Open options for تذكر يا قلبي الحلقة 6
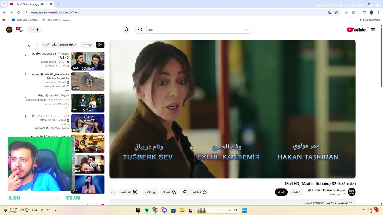 26,96
